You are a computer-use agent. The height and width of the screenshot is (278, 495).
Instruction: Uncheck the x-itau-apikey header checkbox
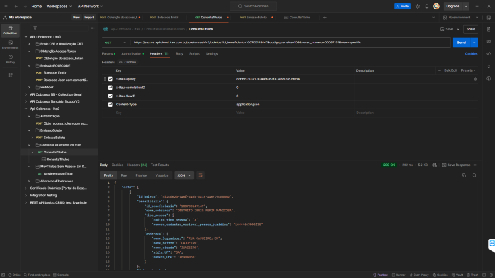(x=110, y=79)
